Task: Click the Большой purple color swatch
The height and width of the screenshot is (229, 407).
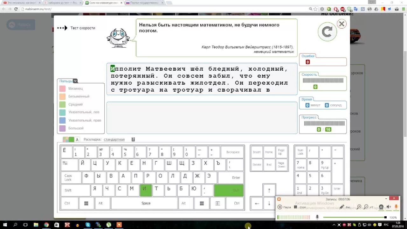Action: tap(62, 128)
